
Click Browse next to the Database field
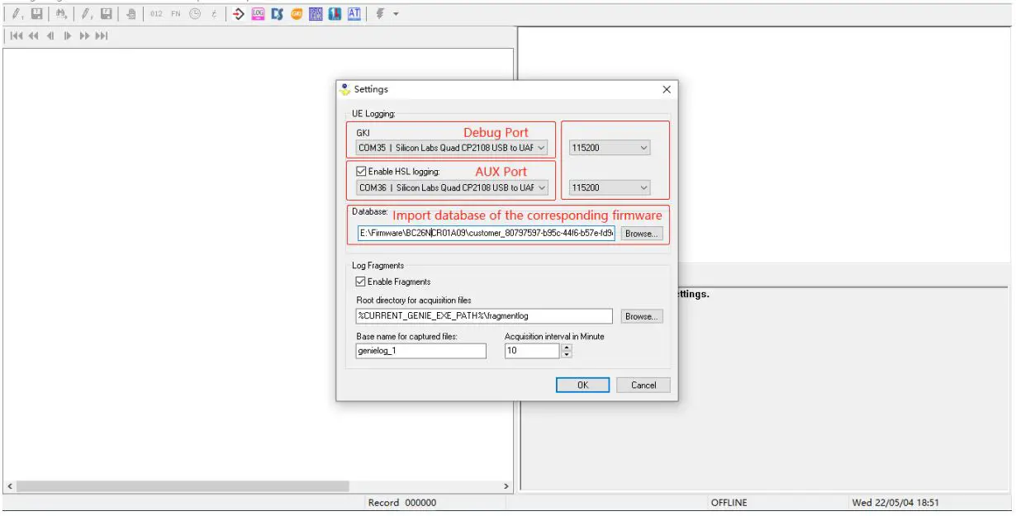pos(642,233)
